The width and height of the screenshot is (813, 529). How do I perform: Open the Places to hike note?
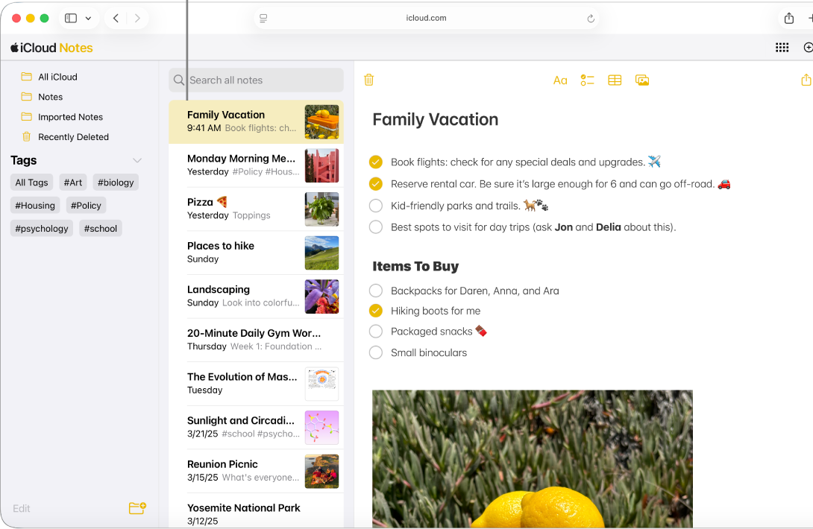point(256,253)
